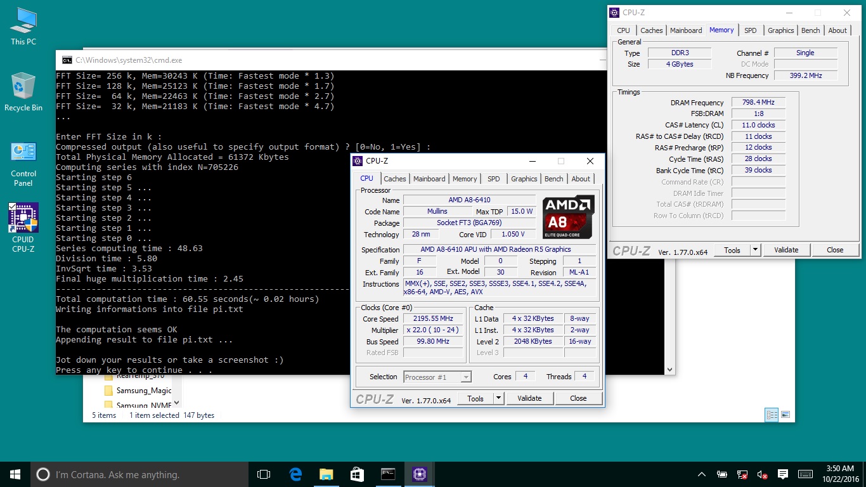
Task: Switch Explorer to details view icon
Action: point(772,415)
